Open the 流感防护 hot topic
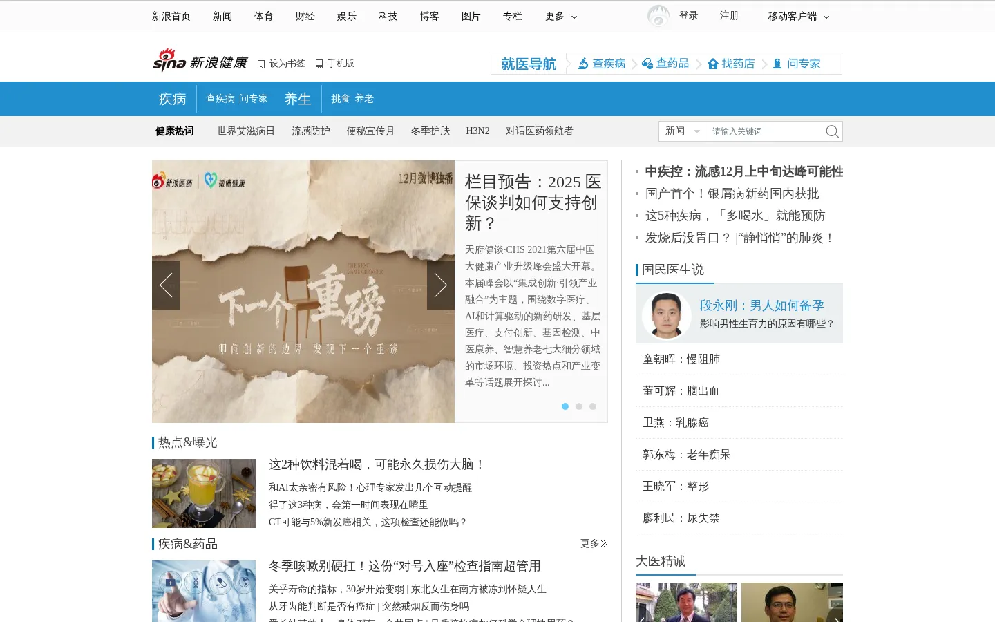995x622 pixels. [x=311, y=131]
